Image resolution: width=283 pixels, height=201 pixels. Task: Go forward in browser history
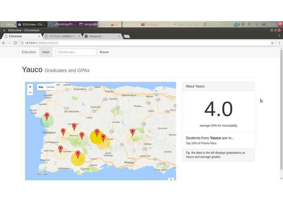[x=9, y=43]
